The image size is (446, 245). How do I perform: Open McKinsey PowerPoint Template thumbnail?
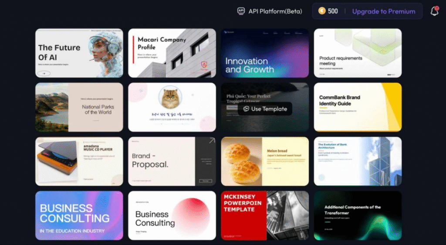click(x=265, y=215)
